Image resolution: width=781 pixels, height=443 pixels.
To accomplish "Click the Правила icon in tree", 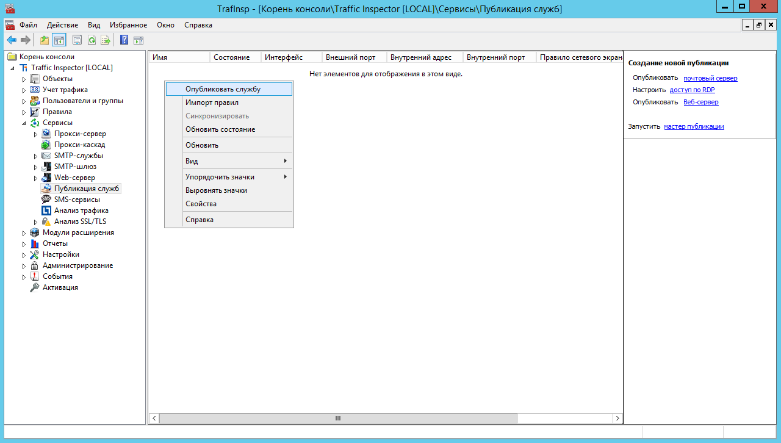I will [x=35, y=112].
